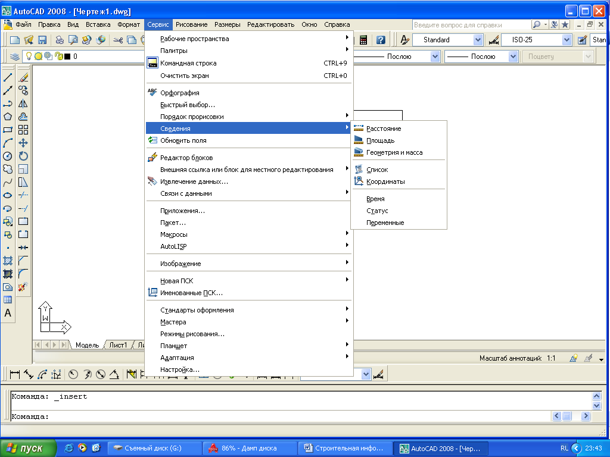Toggle annotation visibility icon in status bar
610x457 pixels.
click(x=574, y=358)
